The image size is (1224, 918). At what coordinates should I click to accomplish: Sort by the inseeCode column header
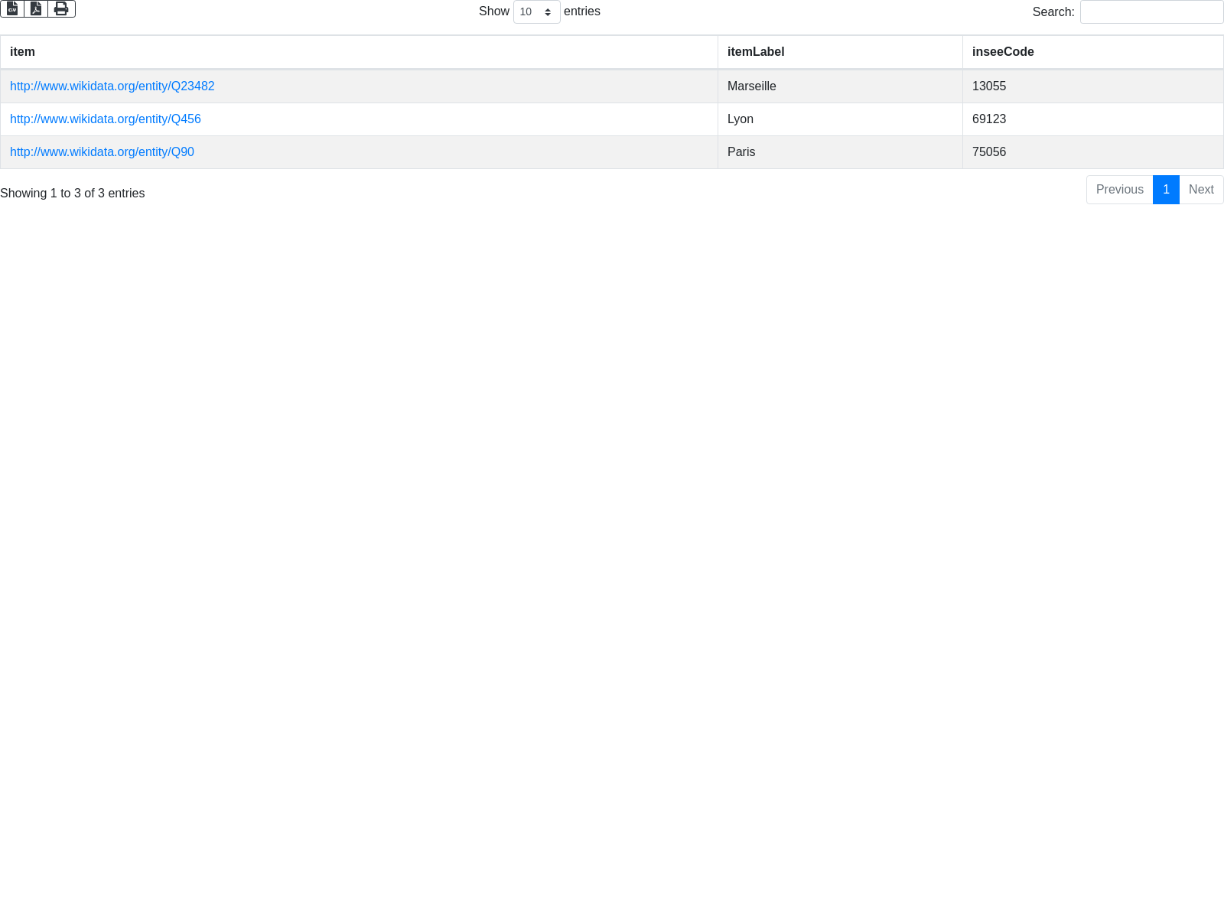[x=1002, y=52]
